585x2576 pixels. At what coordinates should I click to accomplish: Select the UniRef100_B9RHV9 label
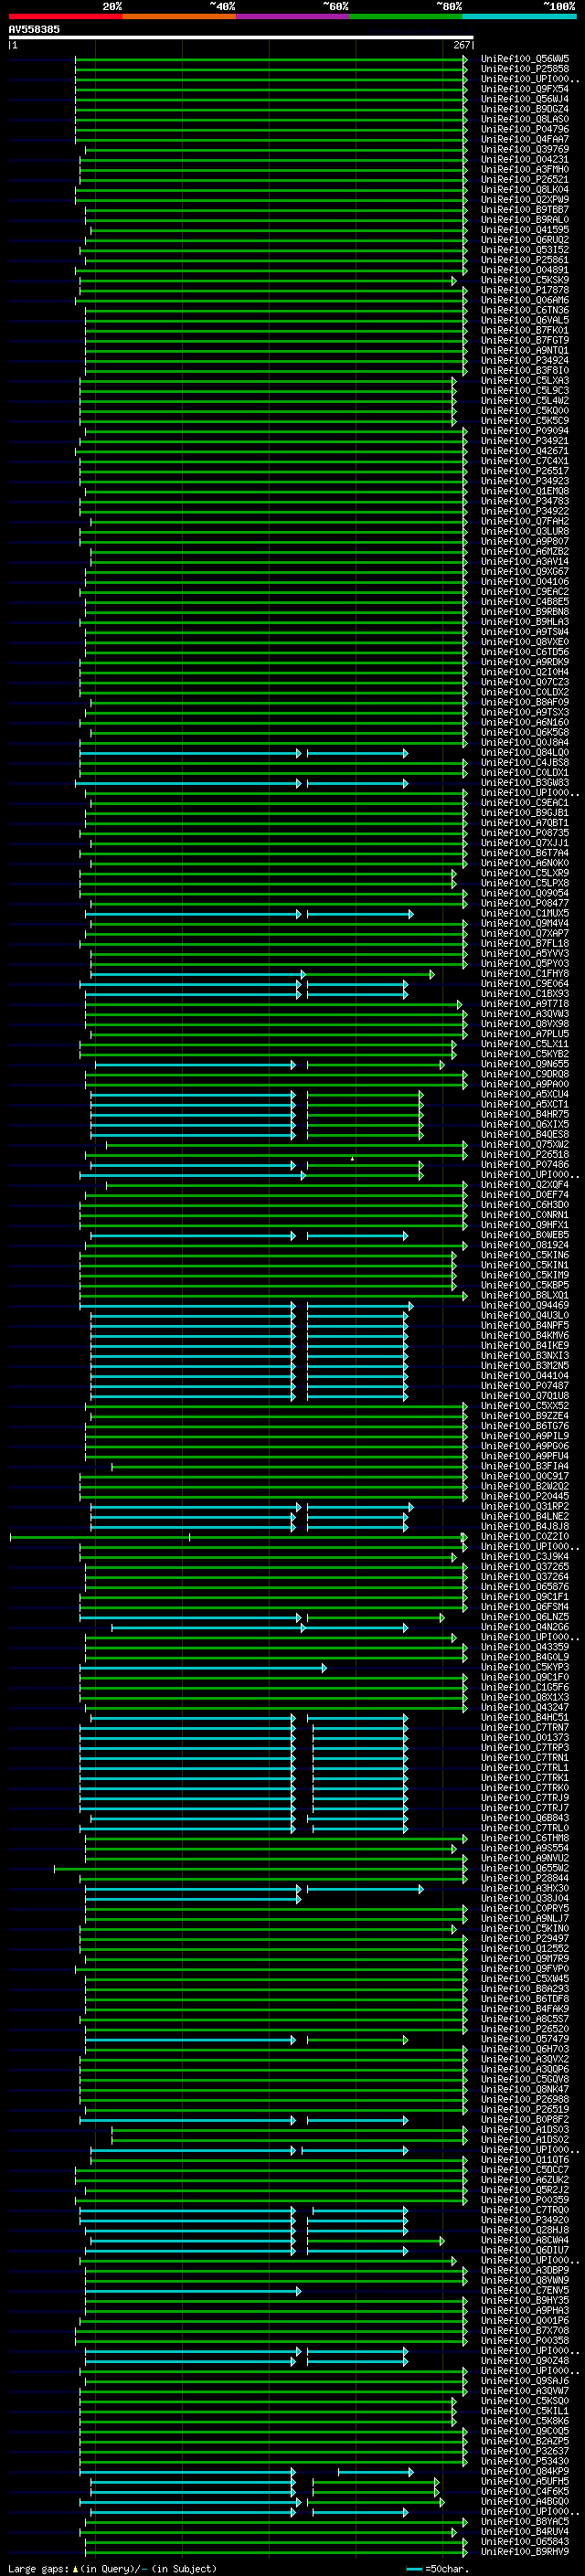click(x=525, y=2551)
